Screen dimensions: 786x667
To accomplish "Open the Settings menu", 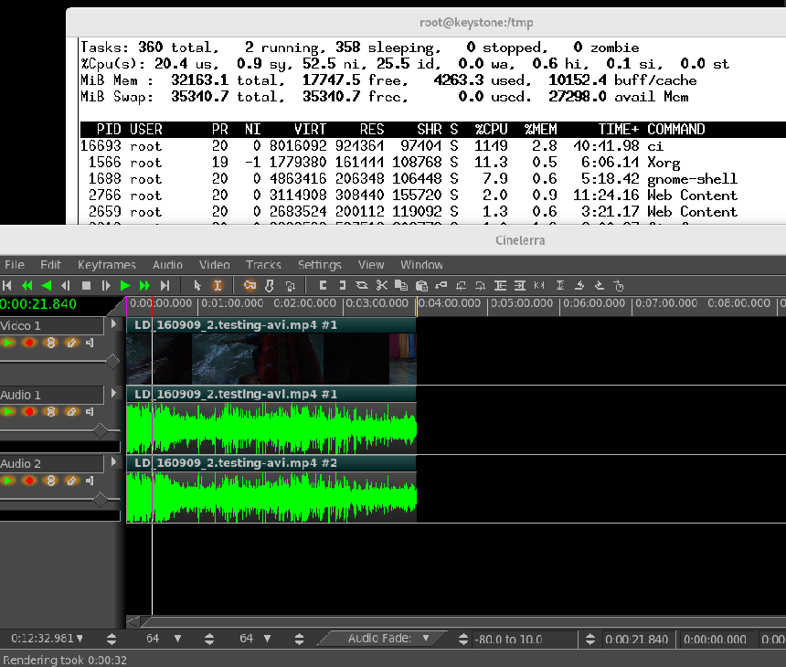I will pos(319,265).
